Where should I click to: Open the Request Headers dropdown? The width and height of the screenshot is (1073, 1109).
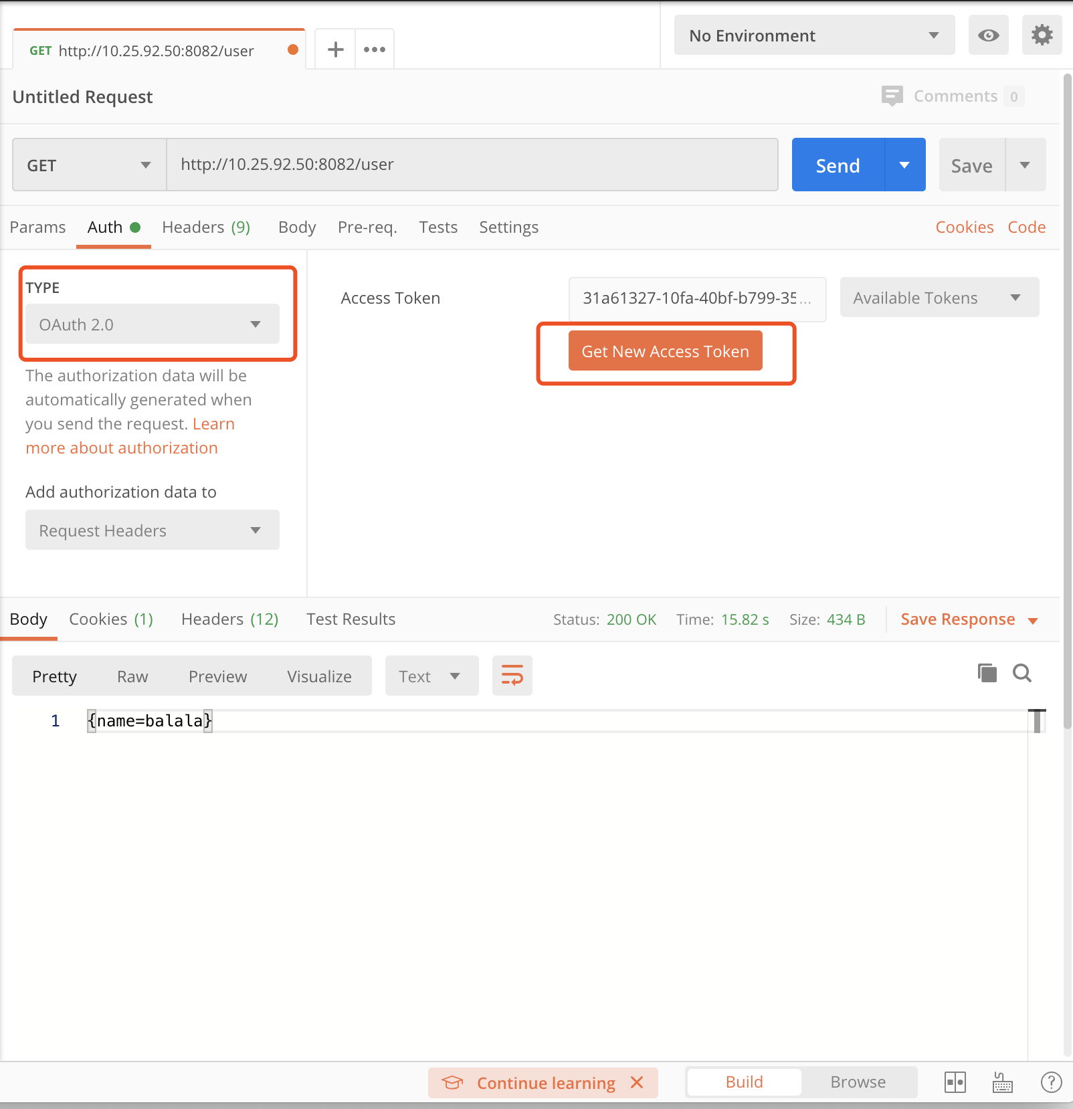click(x=152, y=530)
